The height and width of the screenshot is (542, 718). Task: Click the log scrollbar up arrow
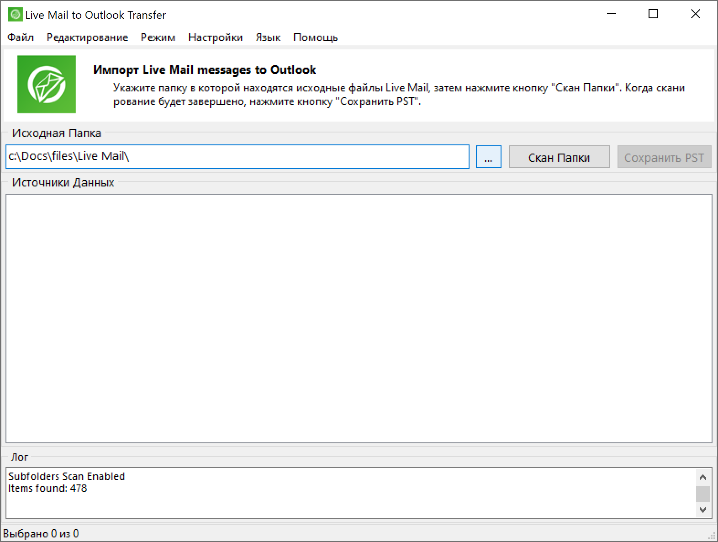[703, 477]
